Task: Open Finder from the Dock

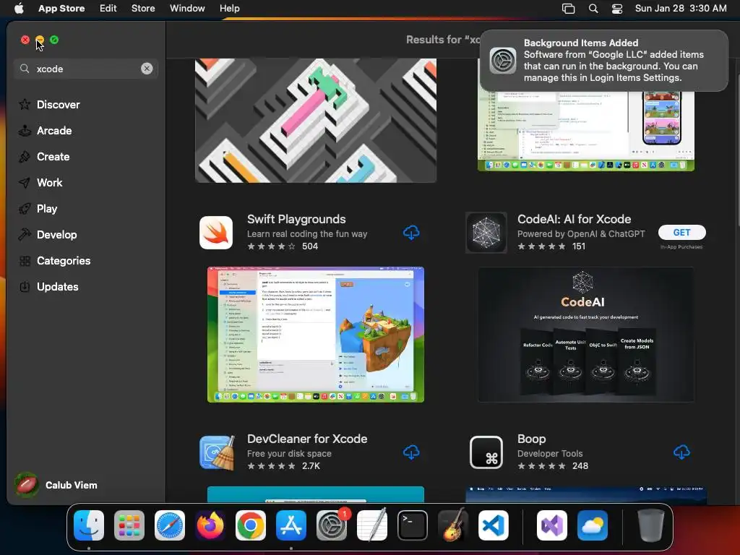Action: click(89, 525)
